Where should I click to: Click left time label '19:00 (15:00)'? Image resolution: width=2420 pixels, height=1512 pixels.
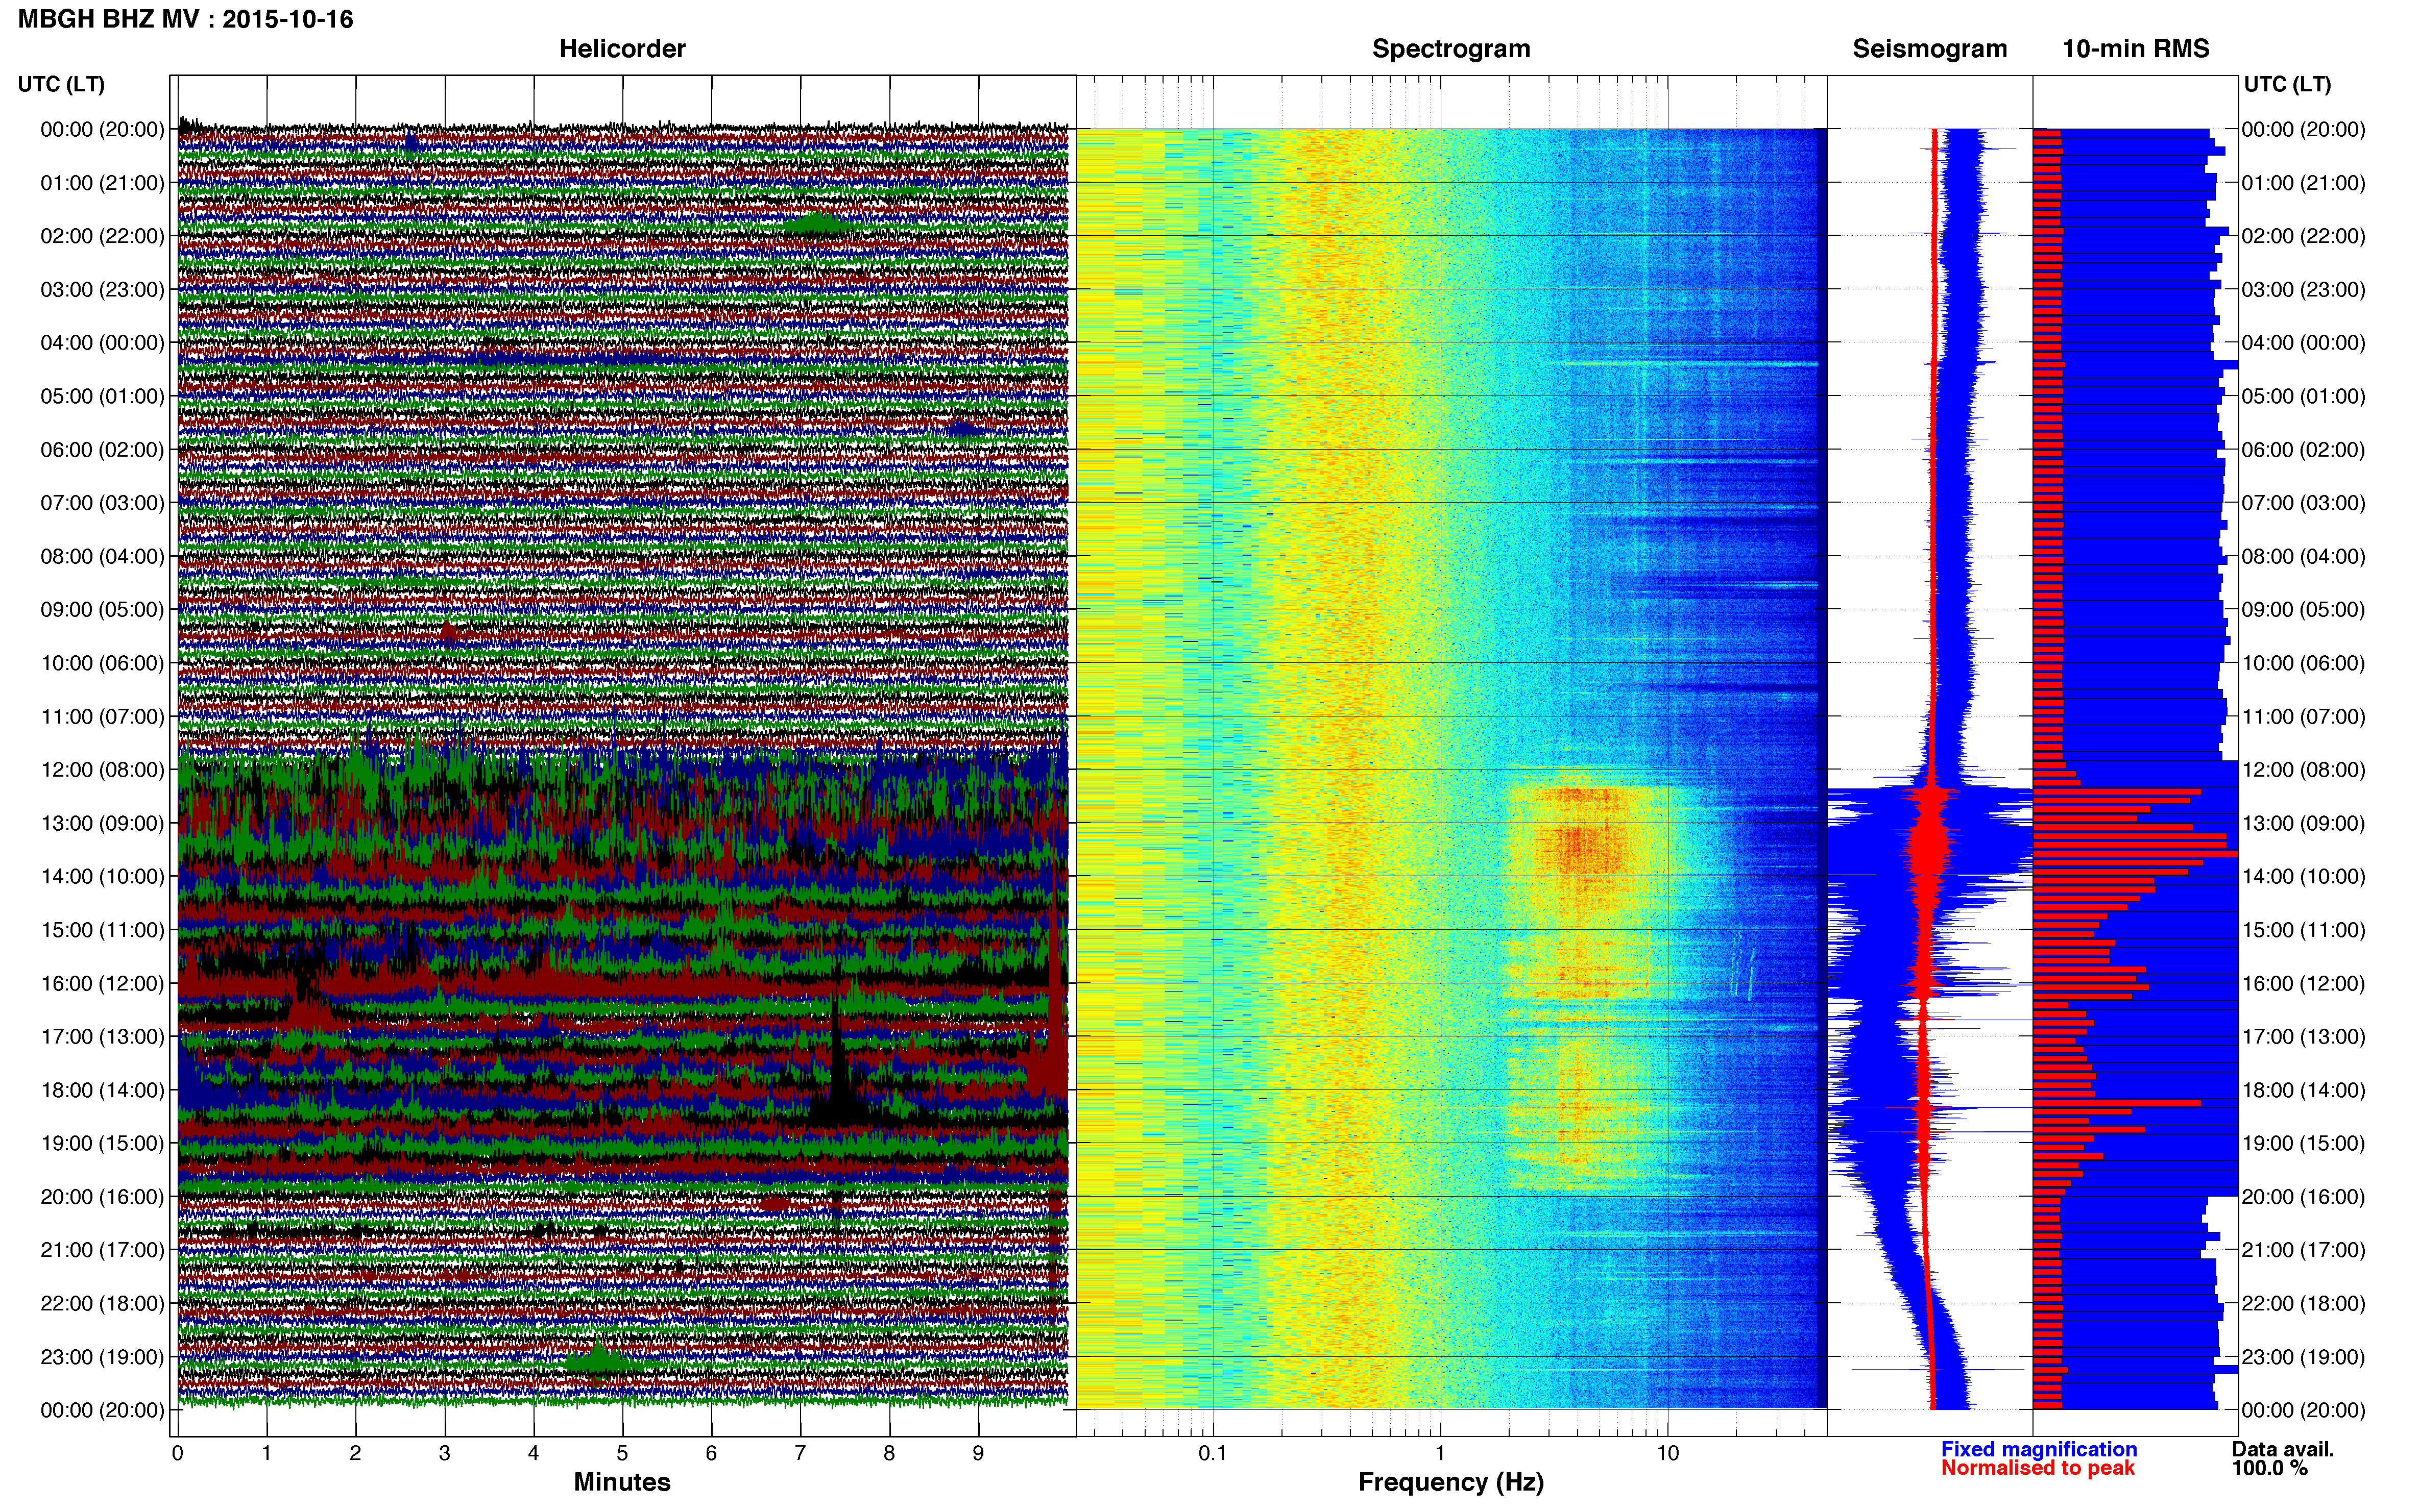tap(102, 1143)
